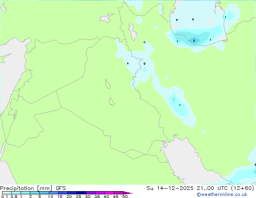256x198 pixels.
Task: Click the 2–5 mm legend swatch
Action: pos(35,193)
